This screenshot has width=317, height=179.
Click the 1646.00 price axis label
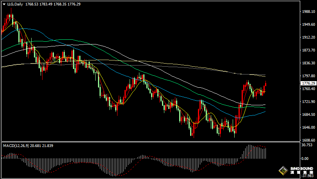308,128
